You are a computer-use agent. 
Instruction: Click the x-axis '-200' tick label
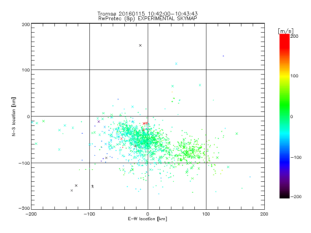click(x=31, y=214)
